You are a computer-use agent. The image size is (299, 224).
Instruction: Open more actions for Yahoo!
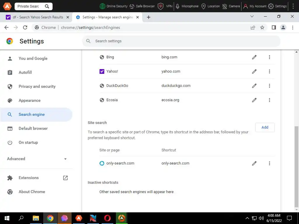tap(270, 71)
